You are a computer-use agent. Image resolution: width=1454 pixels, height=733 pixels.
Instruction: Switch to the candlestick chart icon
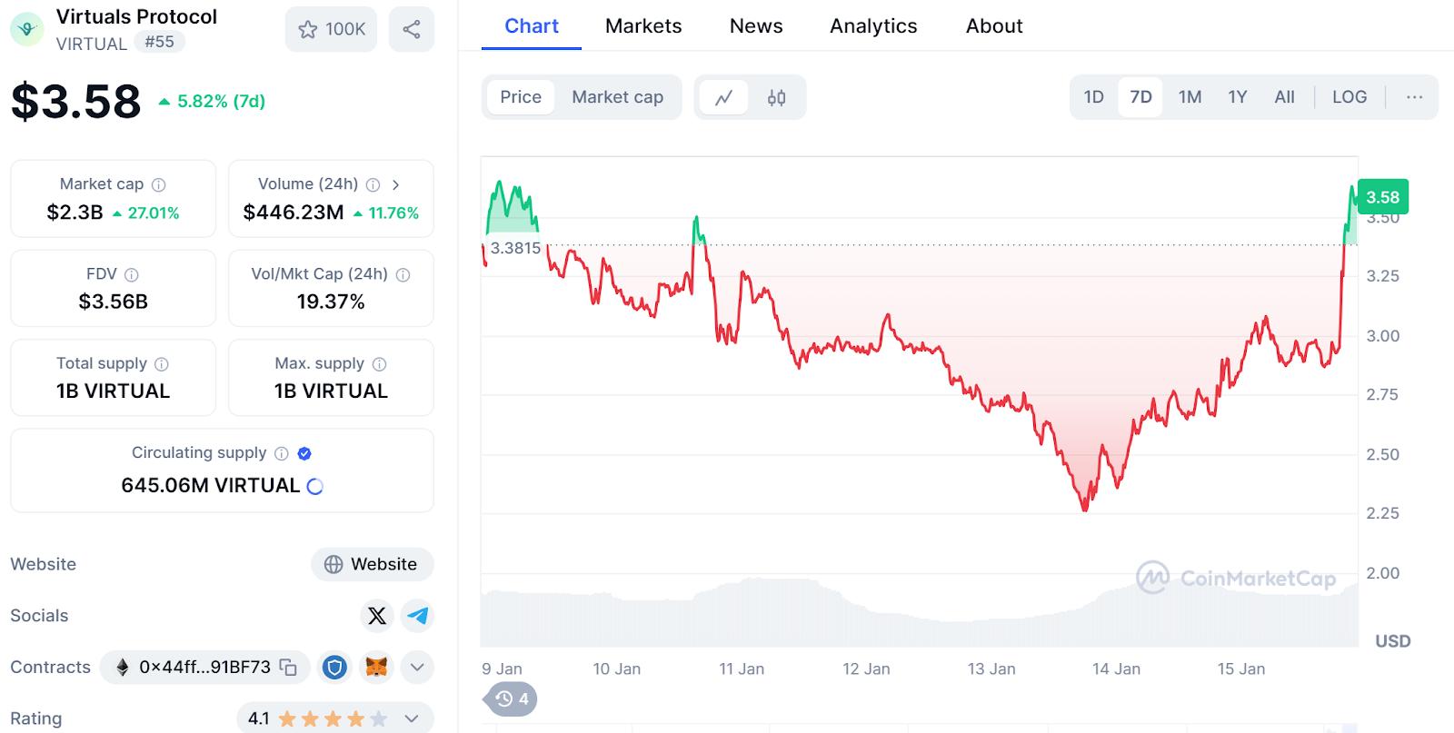[x=776, y=97]
